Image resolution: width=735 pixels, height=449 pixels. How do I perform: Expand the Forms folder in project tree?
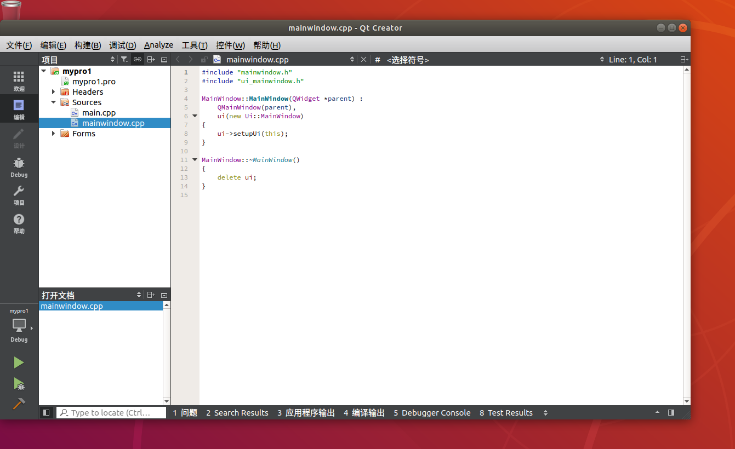54,134
